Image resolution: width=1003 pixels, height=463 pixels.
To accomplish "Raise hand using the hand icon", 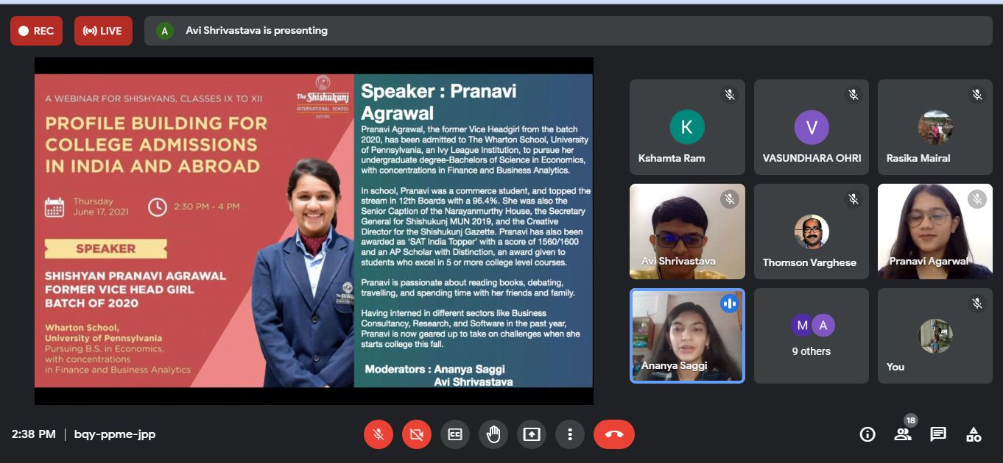I will 493,434.
